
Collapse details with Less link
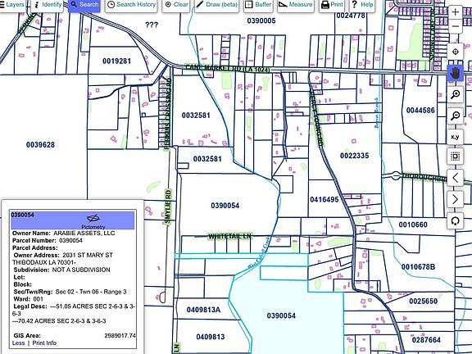[18, 343]
